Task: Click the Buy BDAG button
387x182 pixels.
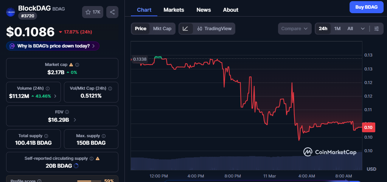Action: (367, 7)
